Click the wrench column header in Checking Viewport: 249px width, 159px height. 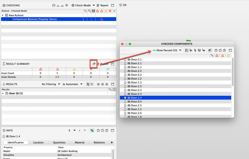pos(89,11)
